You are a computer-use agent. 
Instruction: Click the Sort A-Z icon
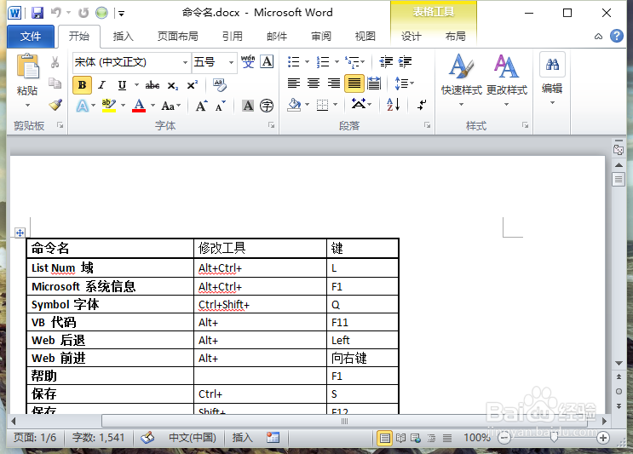tap(394, 105)
